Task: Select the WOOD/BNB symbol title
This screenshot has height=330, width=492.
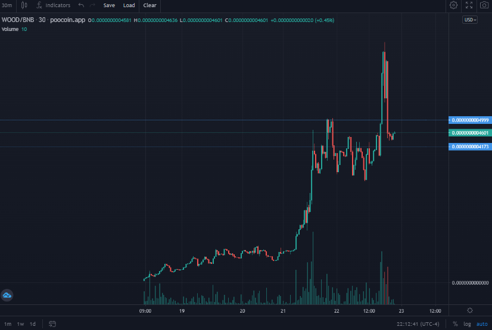Action: [18, 20]
